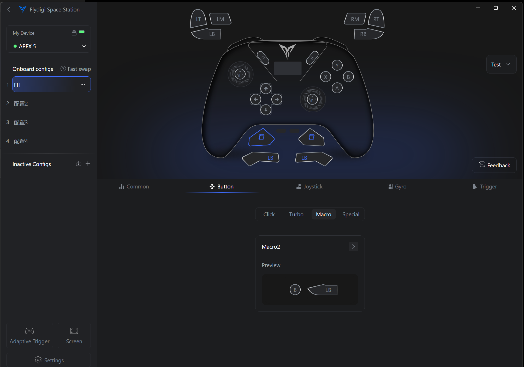Image resolution: width=524 pixels, height=367 pixels.
Task: Expand Macro2 with the chevron arrow
Action: tap(353, 247)
